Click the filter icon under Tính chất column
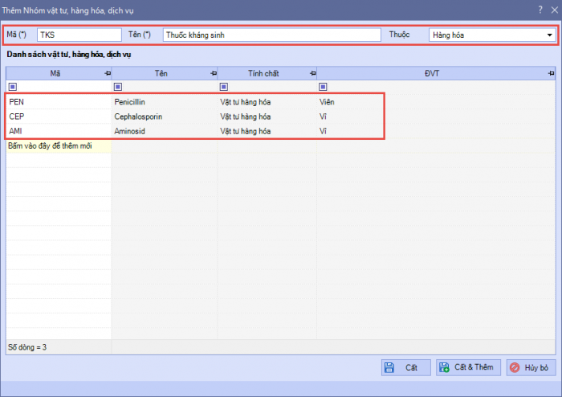 223,87
